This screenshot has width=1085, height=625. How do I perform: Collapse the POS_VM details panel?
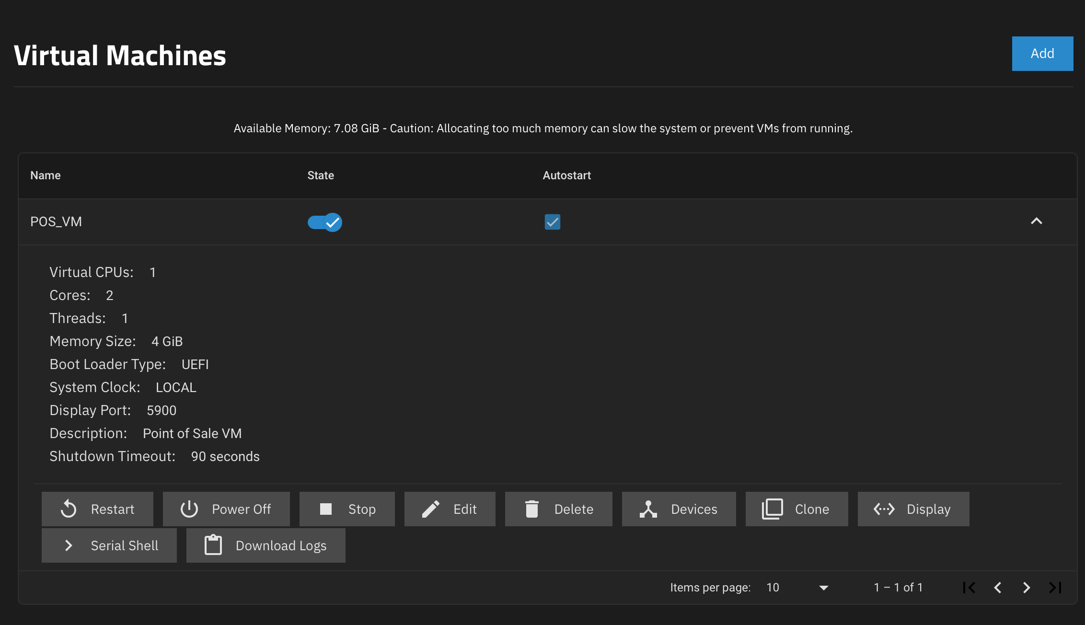[1037, 221]
